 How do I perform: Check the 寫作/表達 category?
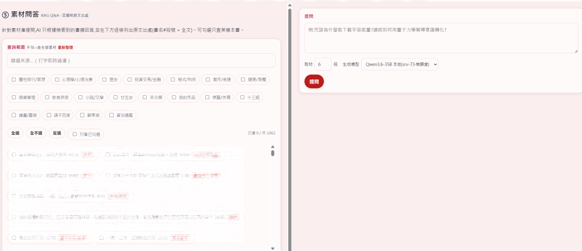(208, 79)
